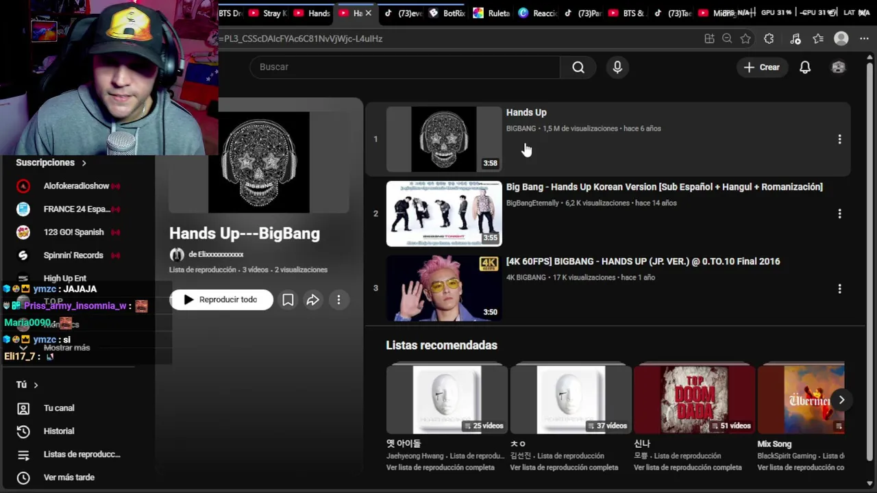Switch to the Ruleta browser tab

492,13
